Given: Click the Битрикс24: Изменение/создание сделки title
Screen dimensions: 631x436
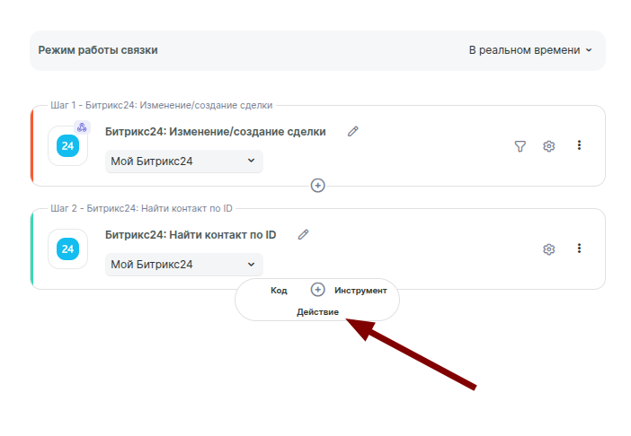Looking at the screenshot, I should point(216,132).
